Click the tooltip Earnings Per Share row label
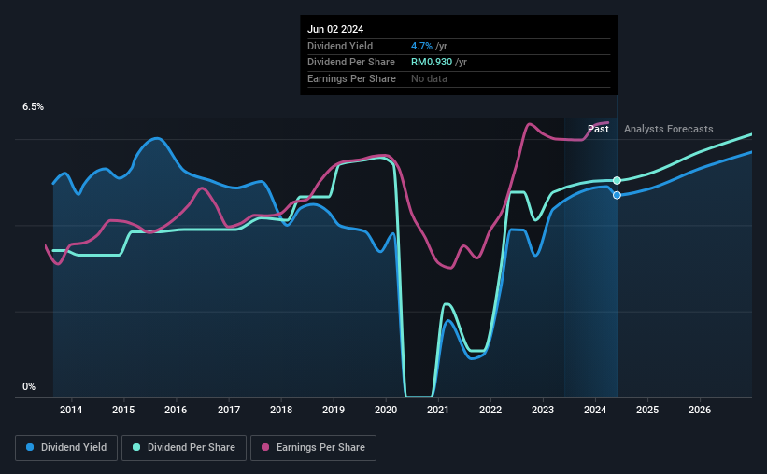The image size is (767, 474). [x=351, y=78]
